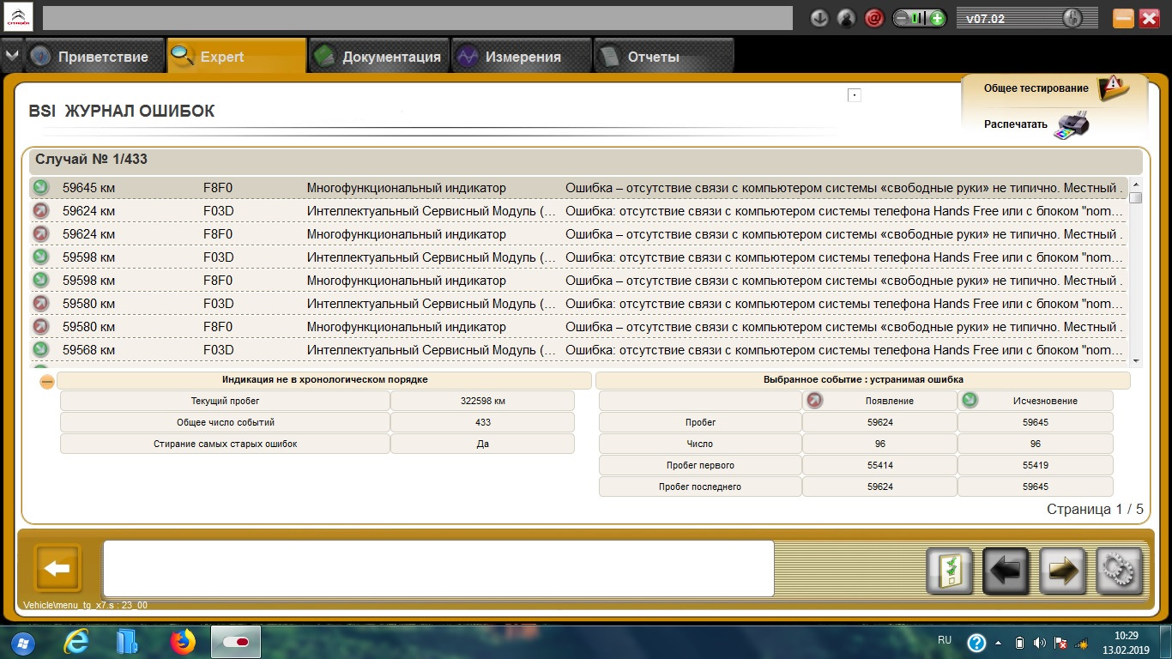Switch to the Приветствие tab
1172x659 pixels.
click(94, 57)
